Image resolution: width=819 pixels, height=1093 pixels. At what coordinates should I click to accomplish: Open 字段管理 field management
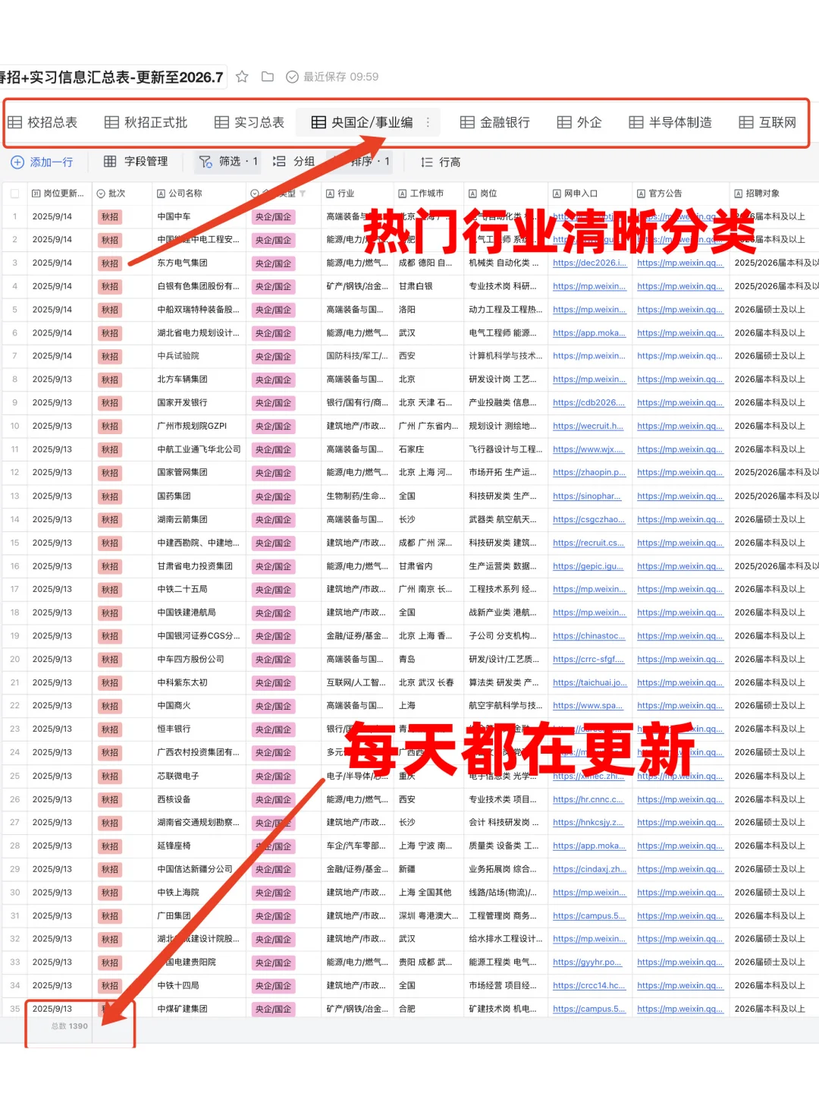[x=136, y=162]
